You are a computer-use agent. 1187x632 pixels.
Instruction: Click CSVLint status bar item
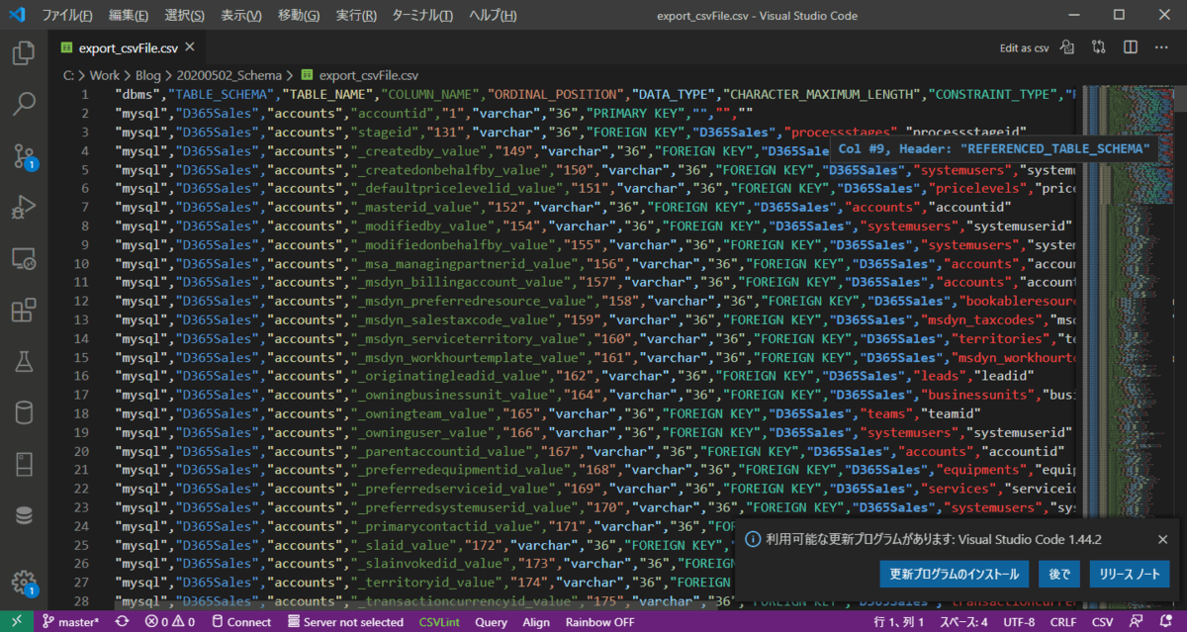[x=438, y=622]
